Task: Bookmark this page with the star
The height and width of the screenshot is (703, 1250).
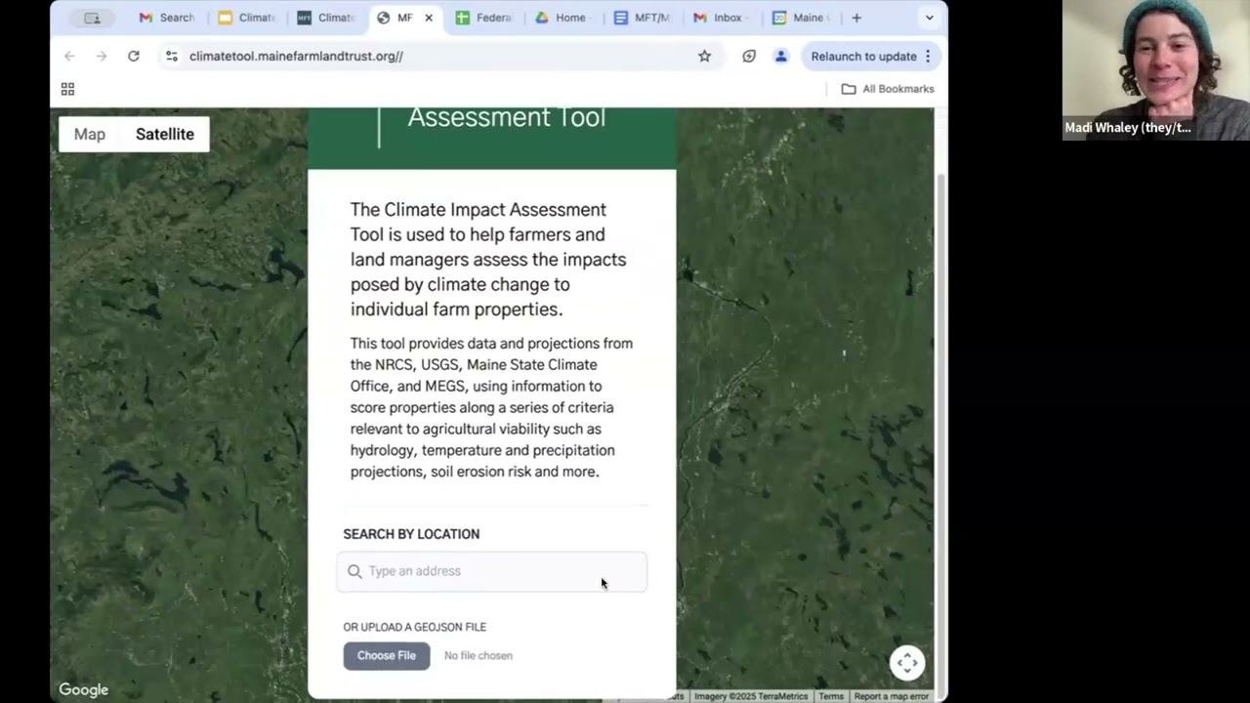Action: tap(704, 56)
